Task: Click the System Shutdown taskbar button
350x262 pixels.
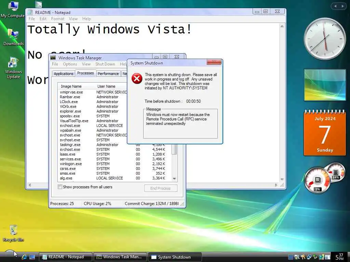Action: [175, 257]
